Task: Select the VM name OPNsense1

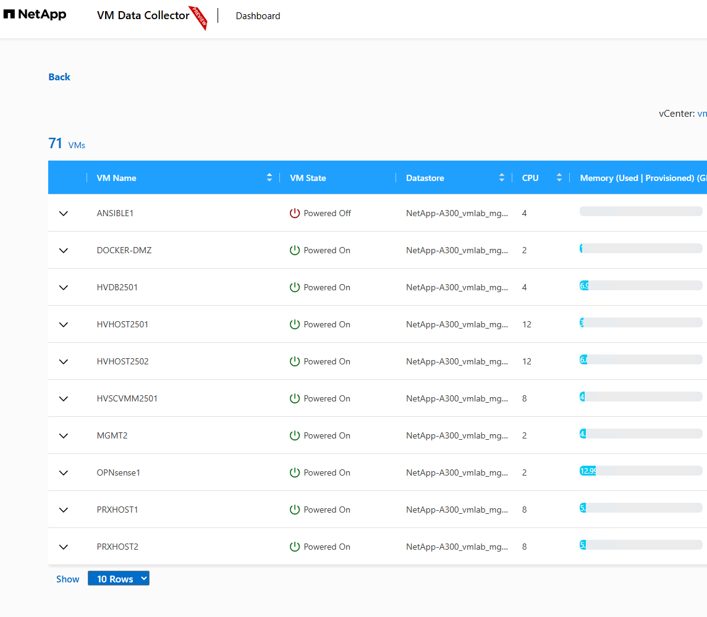Action: pos(118,472)
